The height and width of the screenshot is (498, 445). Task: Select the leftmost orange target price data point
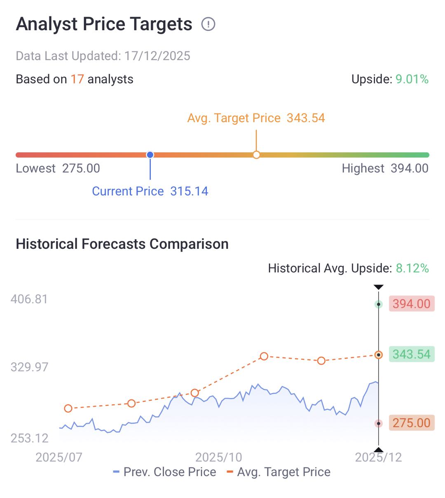coord(68,408)
